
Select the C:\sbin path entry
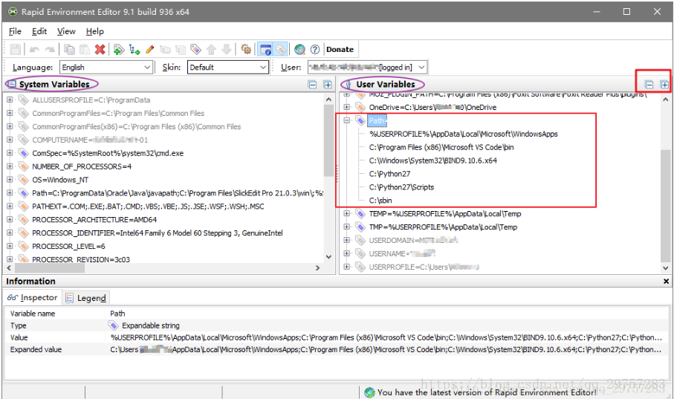pos(380,201)
